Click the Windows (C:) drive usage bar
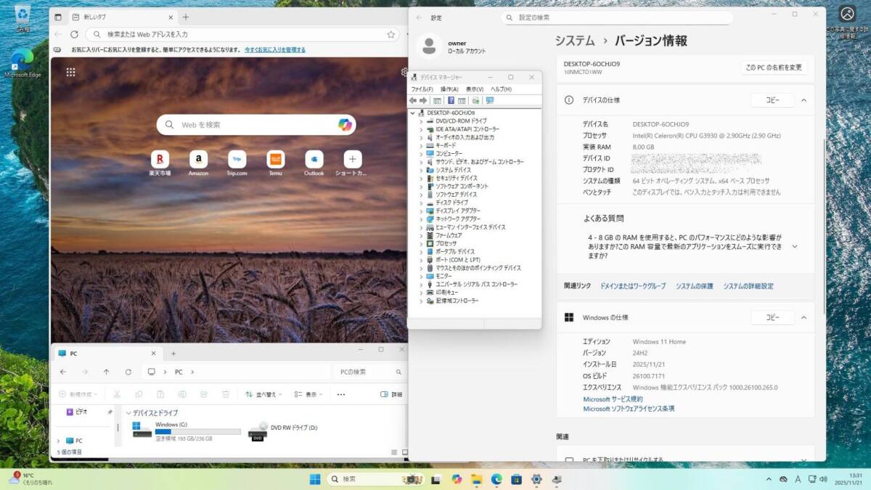 (x=197, y=431)
